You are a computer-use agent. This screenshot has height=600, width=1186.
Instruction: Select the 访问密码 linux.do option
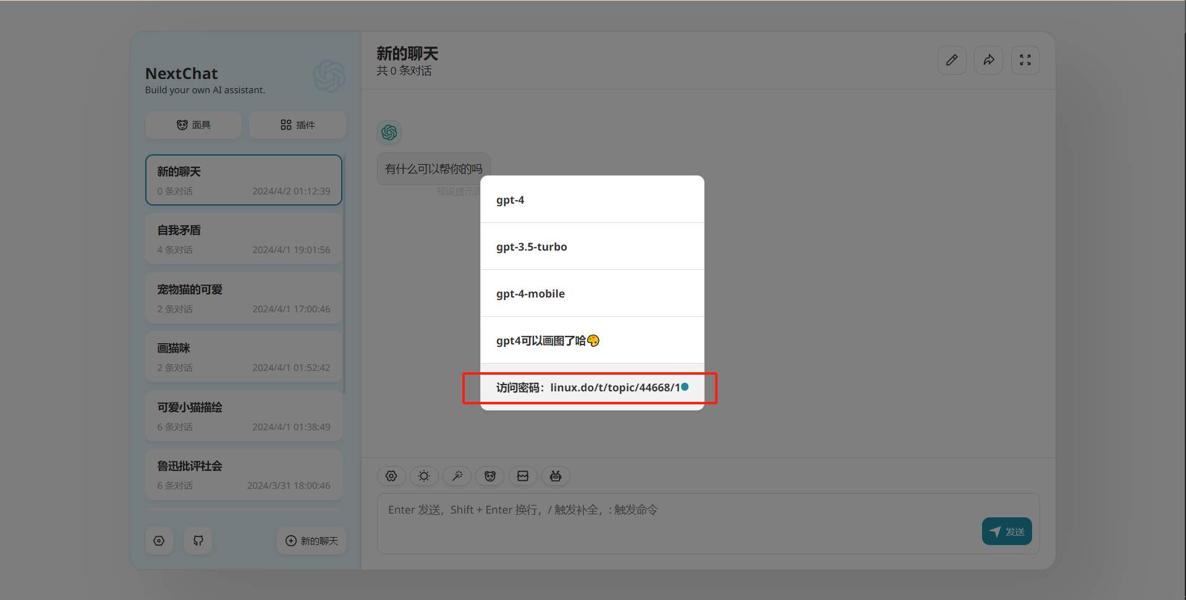click(x=592, y=387)
